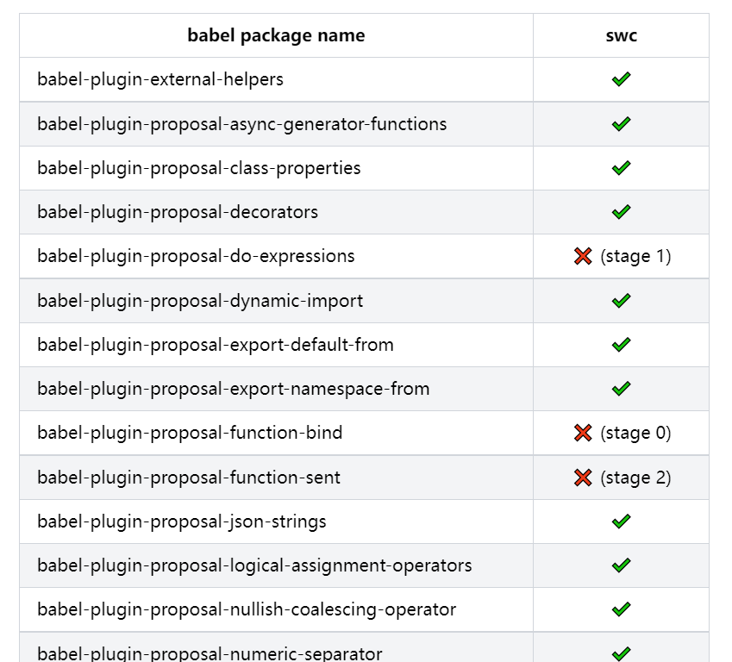The width and height of the screenshot is (732, 662).
Task: Click the green checkmark for nullish-coalescing-operator
Action: point(621,609)
